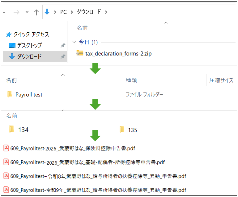Click PC in the address breadcrumb
Viewport: 238px width, 197px height.
point(63,12)
